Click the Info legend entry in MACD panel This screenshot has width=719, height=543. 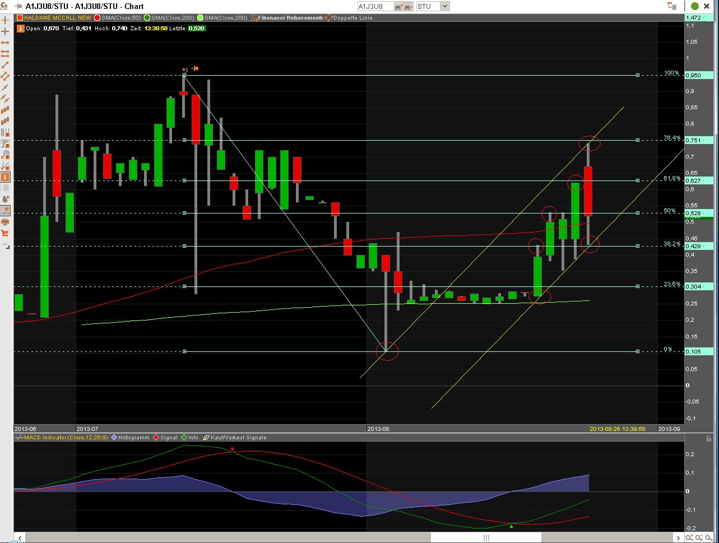pos(189,438)
